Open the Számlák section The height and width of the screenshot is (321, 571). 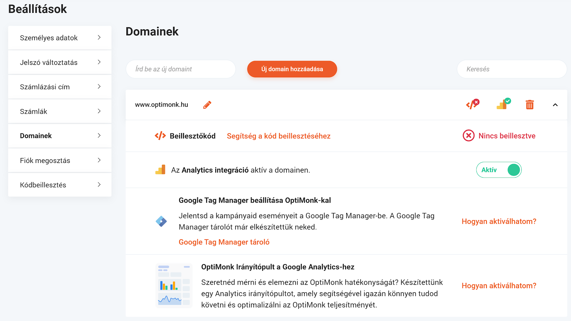pyautogui.click(x=60, y=112)
